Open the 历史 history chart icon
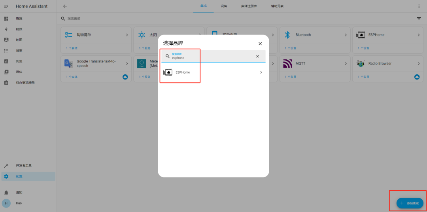Viewport: 427px width, 212px height. (x=6, y=61)
